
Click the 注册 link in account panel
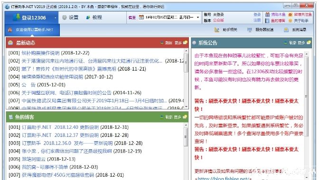(x=257, y=20)
